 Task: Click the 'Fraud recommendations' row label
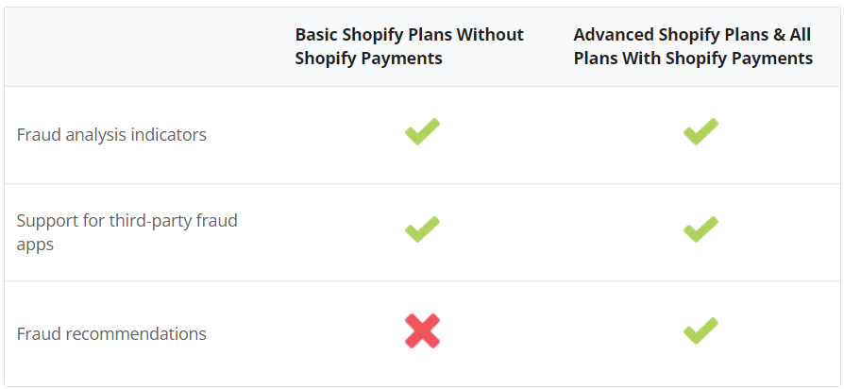pos(111,333)
